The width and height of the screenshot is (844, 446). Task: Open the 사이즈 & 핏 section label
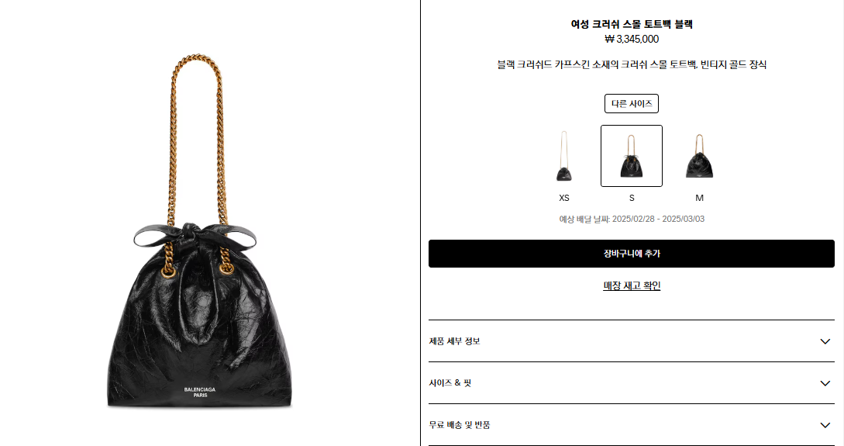click(x=450, y=383)
